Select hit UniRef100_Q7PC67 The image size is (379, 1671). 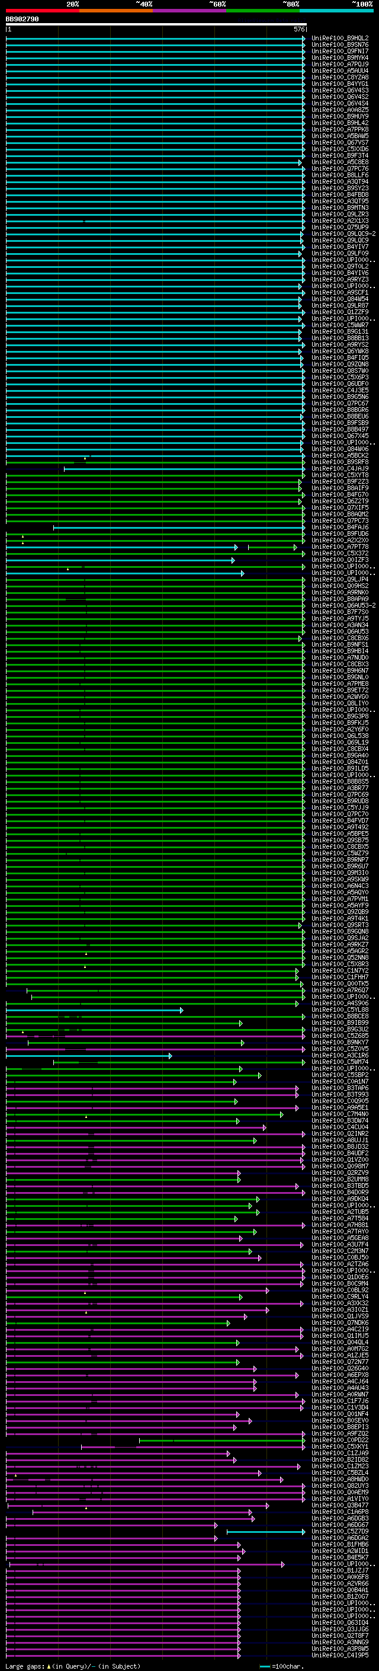pos(340,404)
